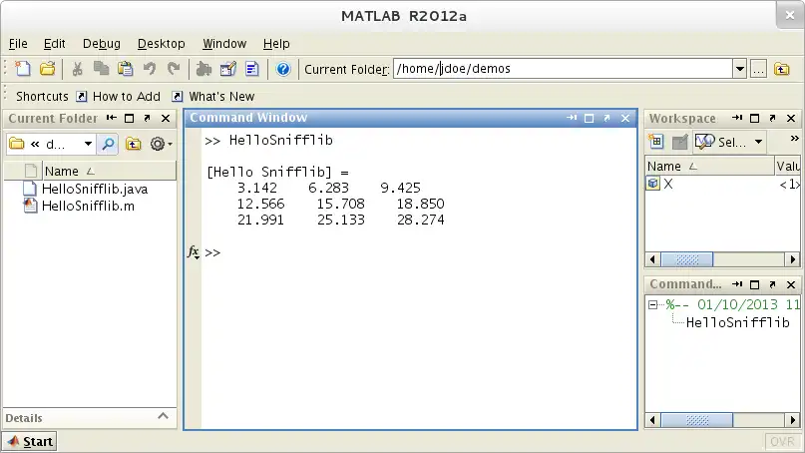This screenshot has height=453, width=805.
Task: Paste clipboard with the Paste icon
Action: (x=126, y=69)
